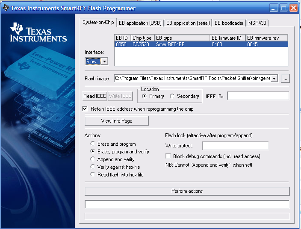This screenshot has width=301, height=229.
Task: Open the EB application (serial) tab
Action: [188, 23]
